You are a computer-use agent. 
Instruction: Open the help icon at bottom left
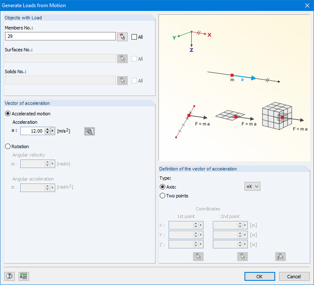(x=9, y=276)
